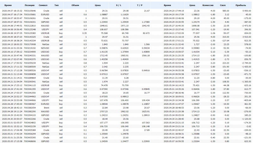The width and height of the screenshot is (253, 143).
Task: Sort by the Комиссия column header
Action: [x=208, y=5]
